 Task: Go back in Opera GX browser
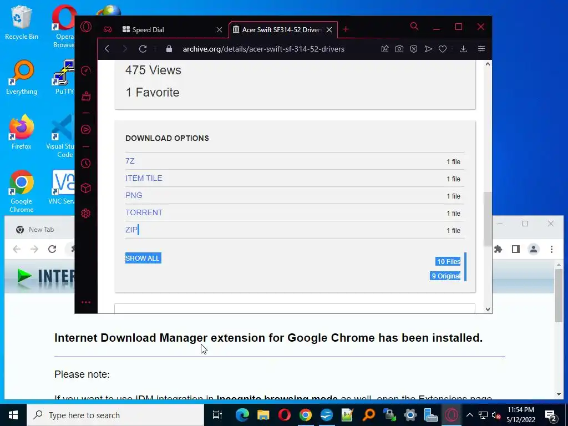tap(107, 49)
